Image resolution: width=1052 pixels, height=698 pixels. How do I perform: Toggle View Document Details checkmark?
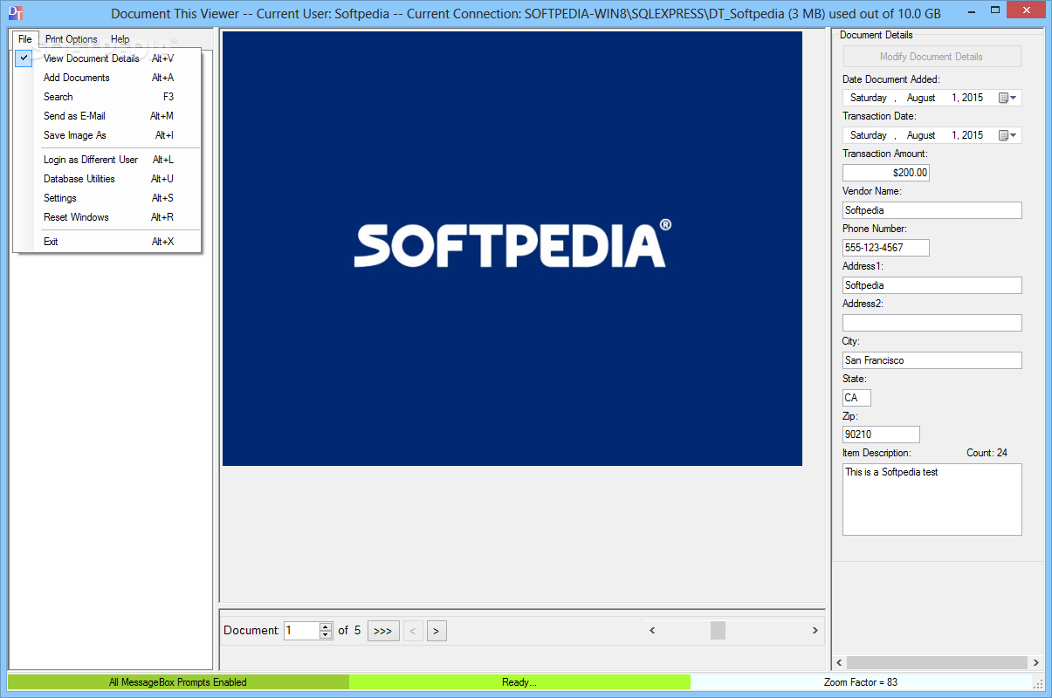tap(24, 58)
